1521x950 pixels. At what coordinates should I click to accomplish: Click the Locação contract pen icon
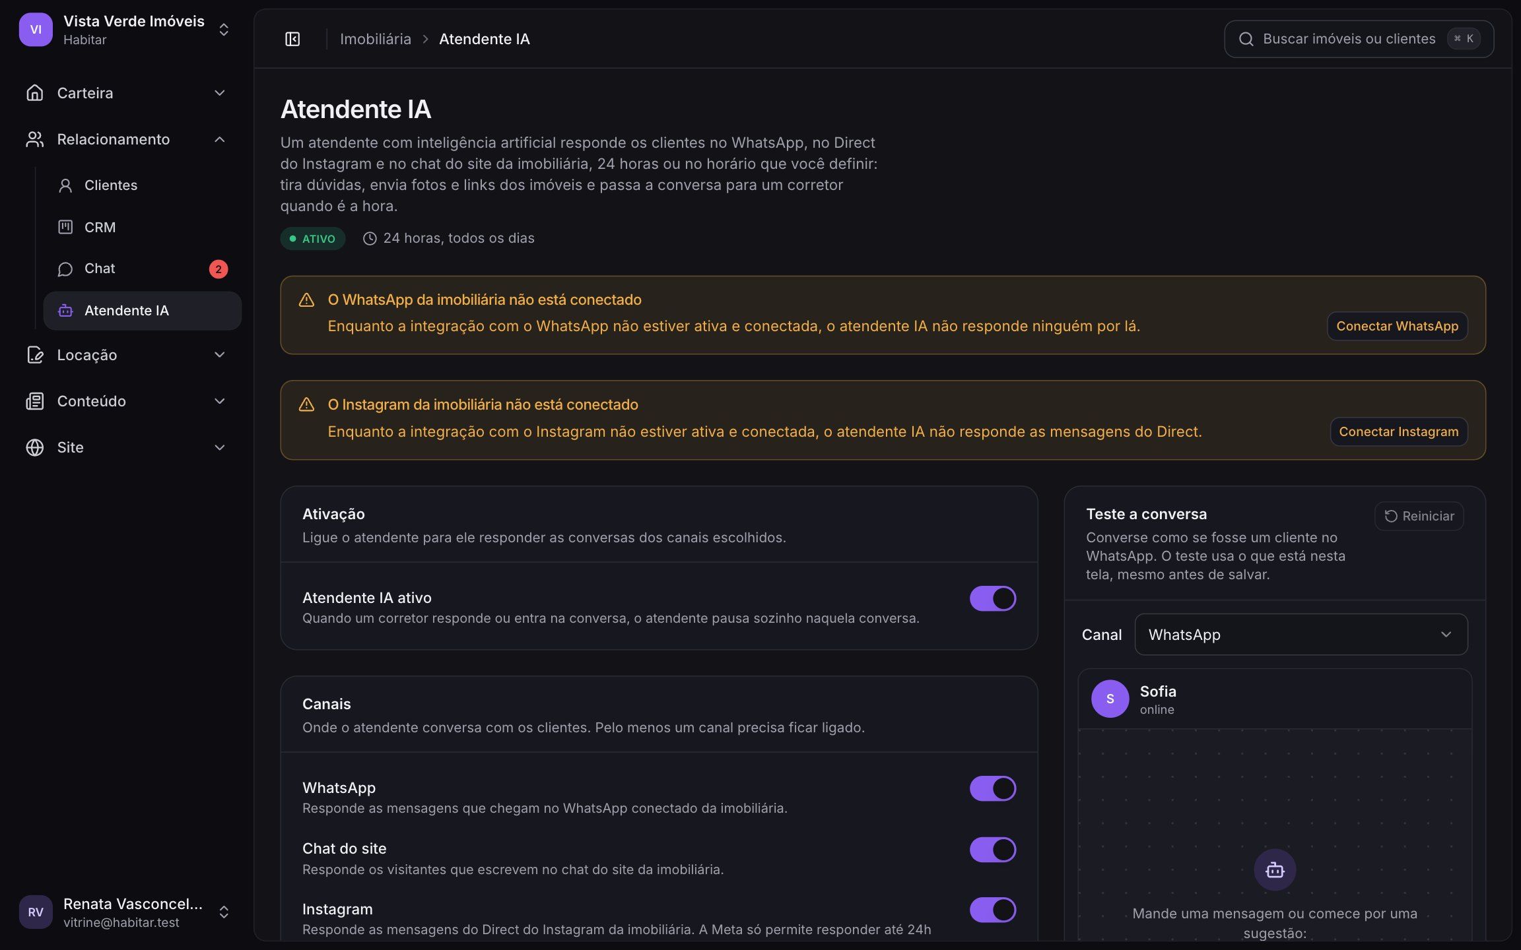[34, 355]
